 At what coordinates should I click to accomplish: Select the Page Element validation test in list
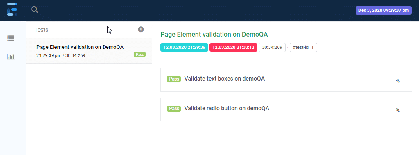(89, 51)
